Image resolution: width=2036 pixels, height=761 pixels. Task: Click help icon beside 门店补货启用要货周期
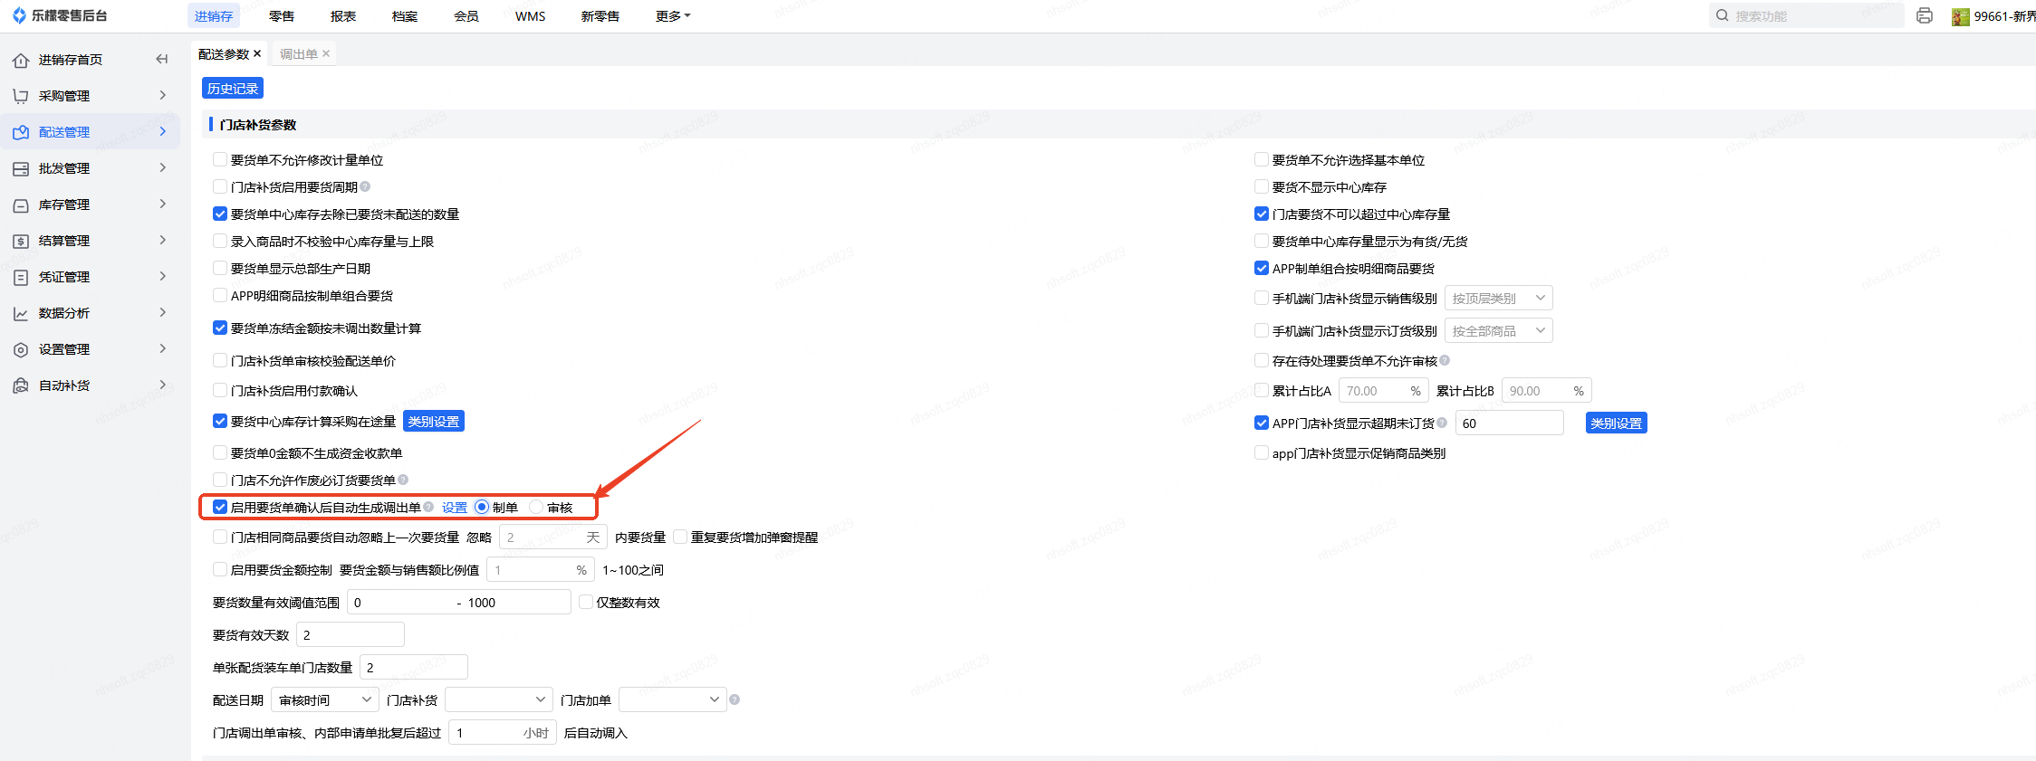365,186
